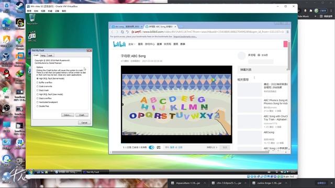Switch to the Hang tab
The image size is (335, 188).
click(43, 55)
